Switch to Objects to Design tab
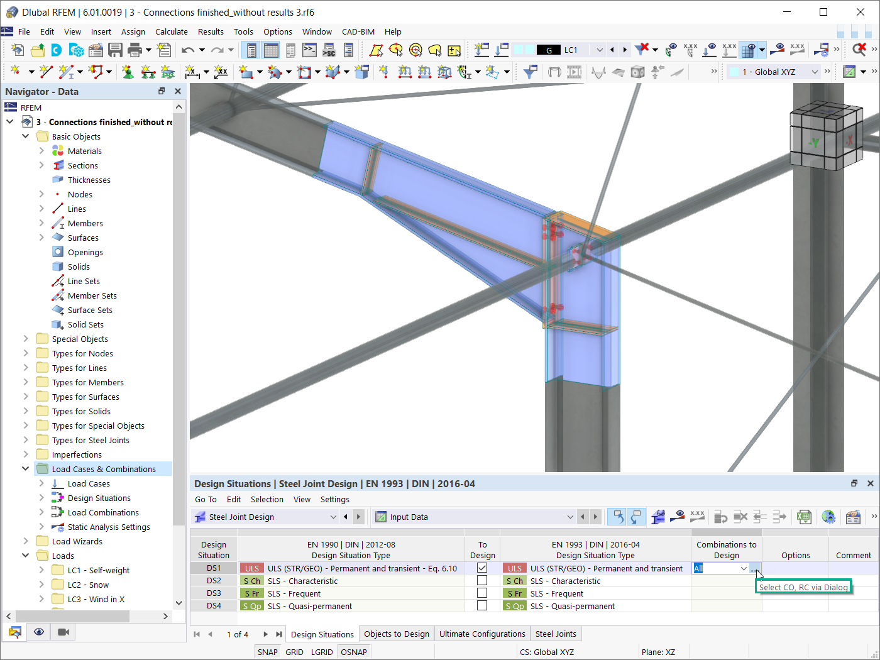The height and width of the screenshot is (660, 880). [397, 634]
